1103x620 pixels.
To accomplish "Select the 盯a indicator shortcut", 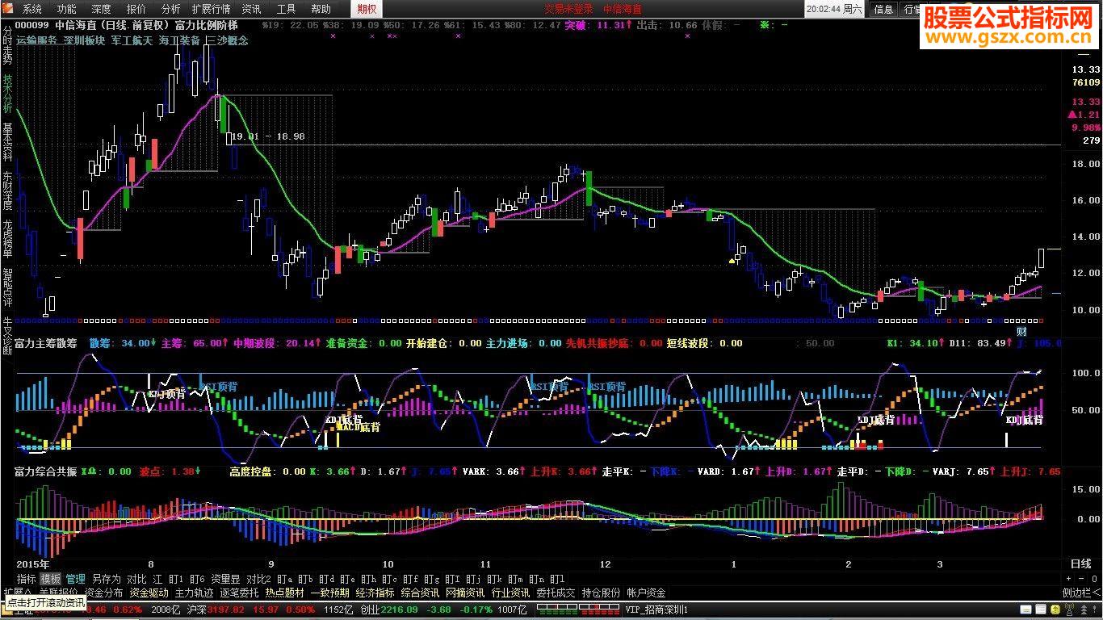I will tap(284, 579).
